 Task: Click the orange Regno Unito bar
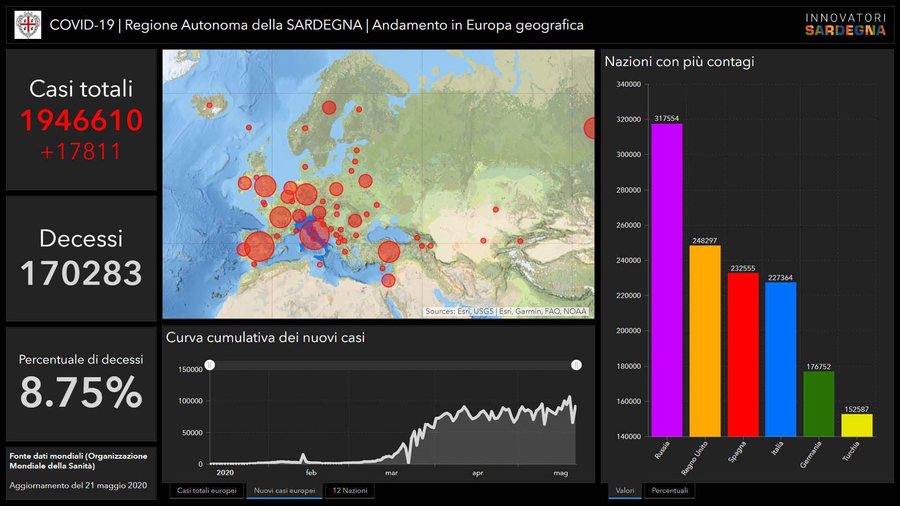pos(705,342)
